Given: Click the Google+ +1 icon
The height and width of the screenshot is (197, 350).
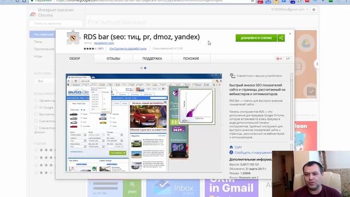Looking at the screenshot, I should click(279, 59).
